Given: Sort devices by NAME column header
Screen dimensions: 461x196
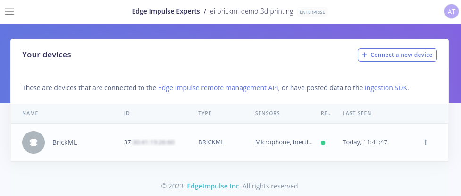Looking at the screenshot, I should click(x=30, y=113).
